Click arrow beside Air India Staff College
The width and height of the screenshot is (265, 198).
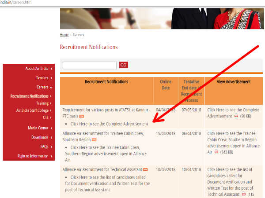[x=51, y=110]
